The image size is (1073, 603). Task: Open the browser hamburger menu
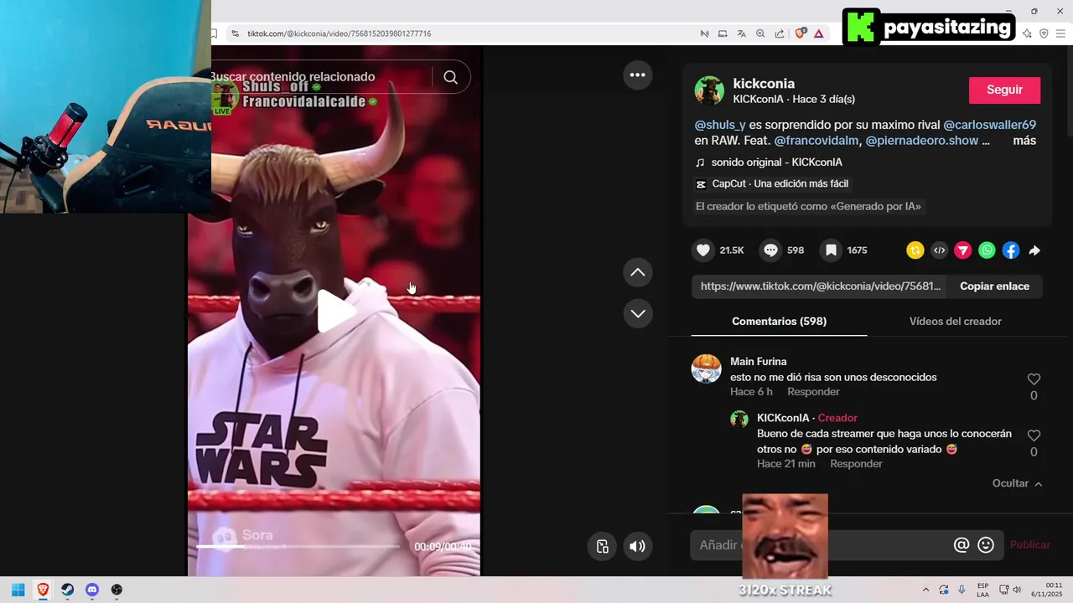pos(1060,33)
